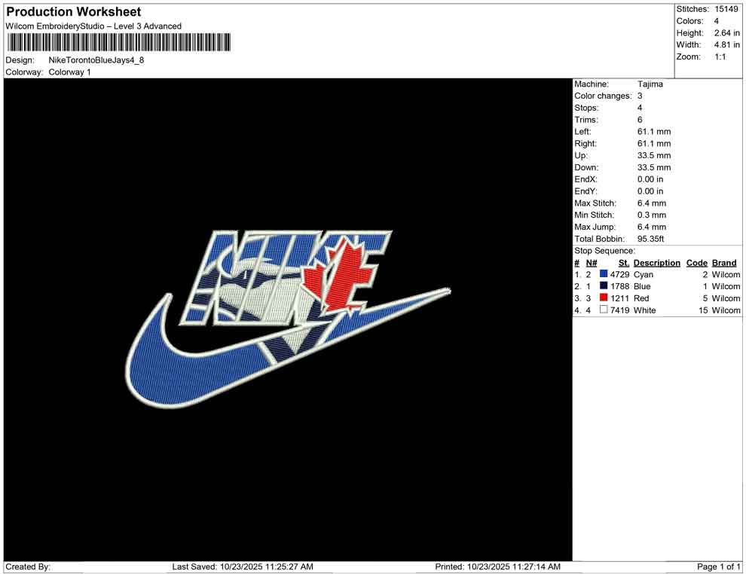Viewport: 746px width, 574px height.
Task: Click the 'Brand' column header
Action: (724, 263)
